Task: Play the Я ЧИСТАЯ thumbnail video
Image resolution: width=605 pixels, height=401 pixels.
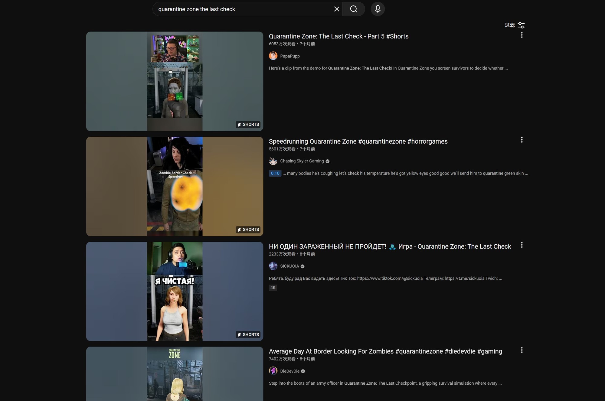Action: pos(175,291)
